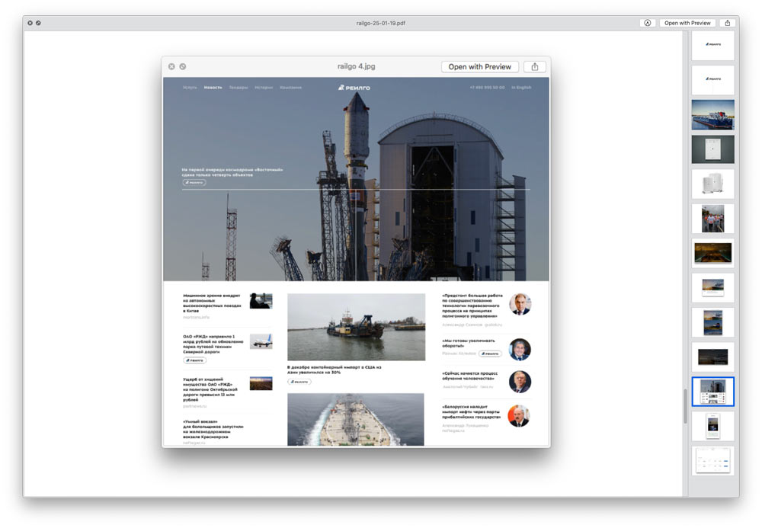This screenshot has height=528, width=762.
Task: Select the blue barge ship page thumbnail
Action: coord(712,115)
